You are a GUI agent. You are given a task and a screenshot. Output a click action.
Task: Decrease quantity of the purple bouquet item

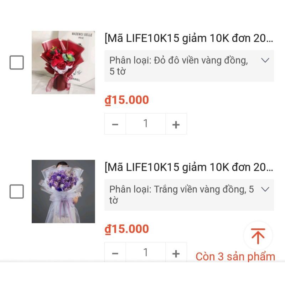pyautogui.click(x=115, y=253)
